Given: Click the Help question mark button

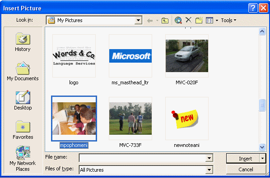Looking at the screenshot, I should 252,8.
